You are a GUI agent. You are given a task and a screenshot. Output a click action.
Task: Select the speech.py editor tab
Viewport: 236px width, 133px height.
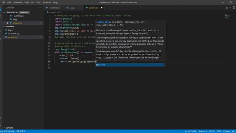pyautogui.click(x=93, y=8)
